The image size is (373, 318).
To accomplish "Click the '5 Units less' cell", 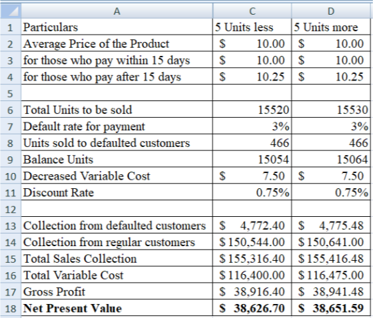I will [252, 27].
